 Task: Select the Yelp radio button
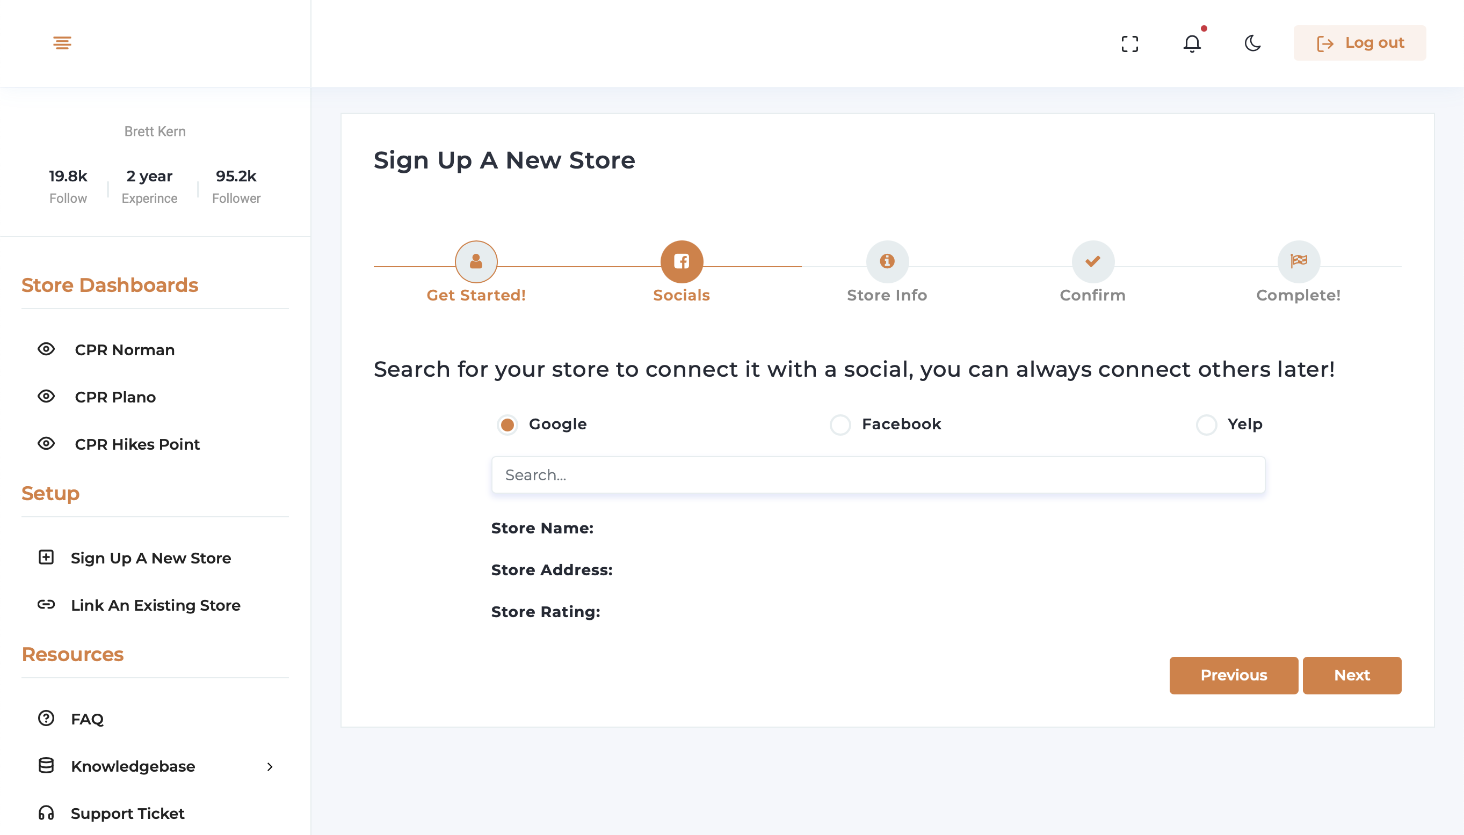(x=1206, y=425)
